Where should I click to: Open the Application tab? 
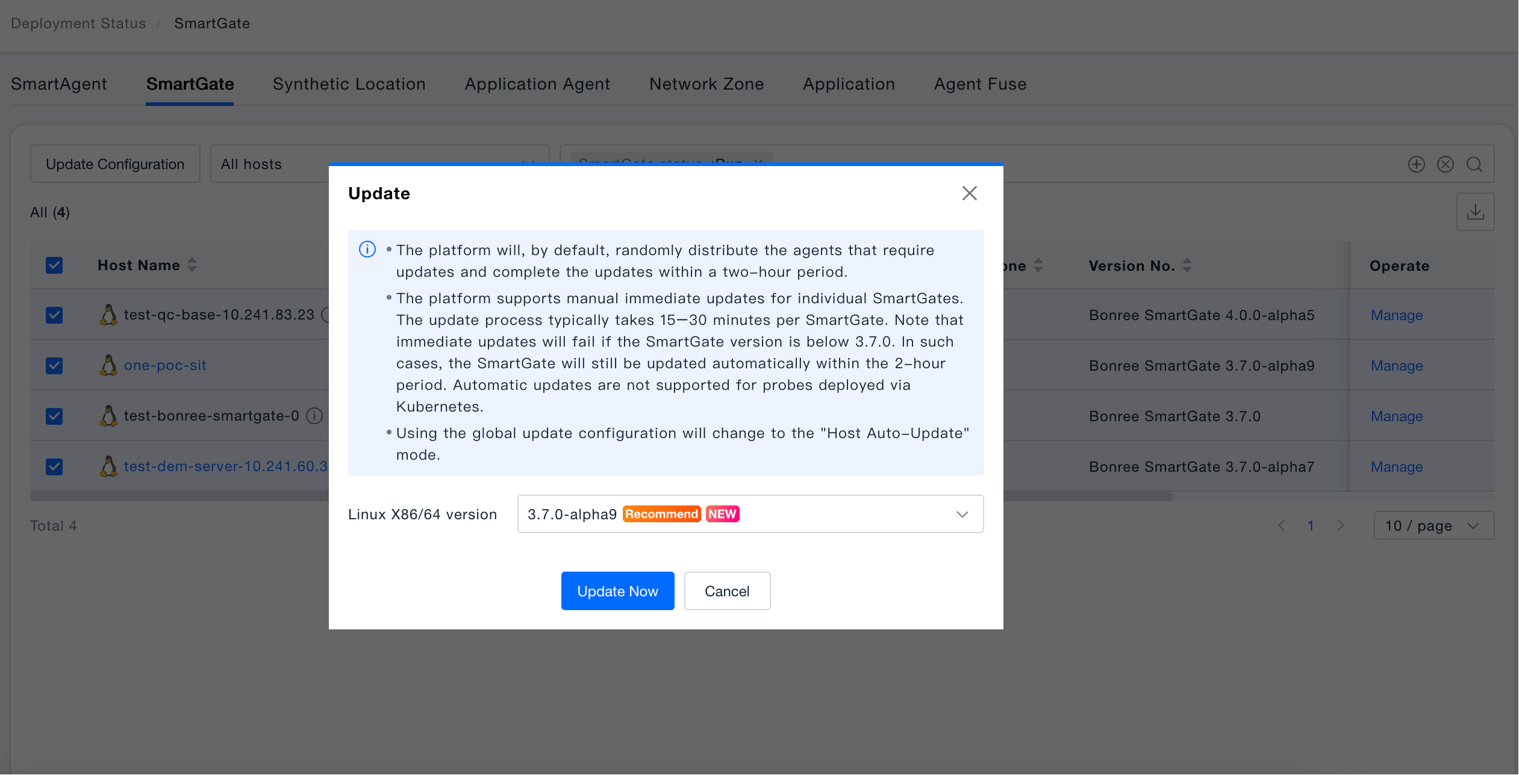pyautogui.click(x=849, y=84)
